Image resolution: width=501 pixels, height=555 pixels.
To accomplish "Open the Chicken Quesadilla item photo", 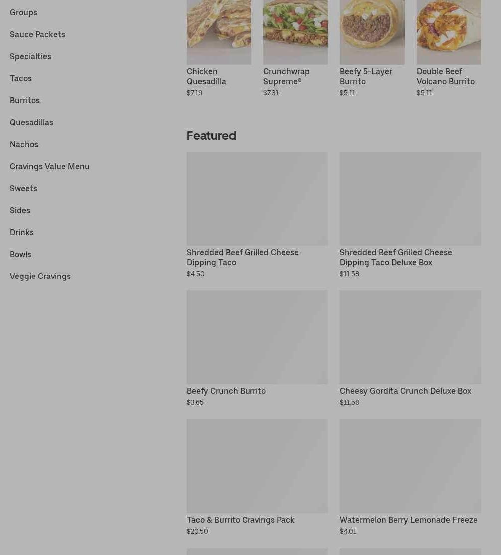I will 219,32.
